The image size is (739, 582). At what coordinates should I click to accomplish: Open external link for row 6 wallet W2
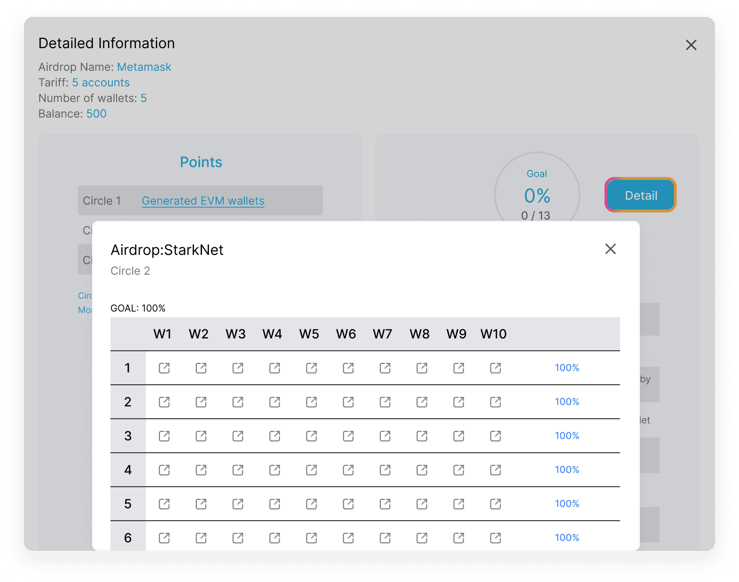[201, 538]
